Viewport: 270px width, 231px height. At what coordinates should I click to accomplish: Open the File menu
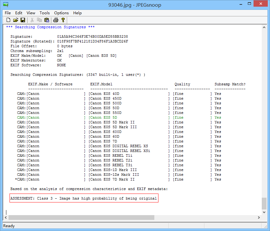[x=8, y=13]
